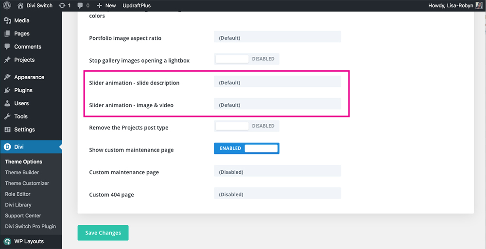Click the Users person icon
The height and width of the screenshot is (249, 486).
(x=7, y=103)
